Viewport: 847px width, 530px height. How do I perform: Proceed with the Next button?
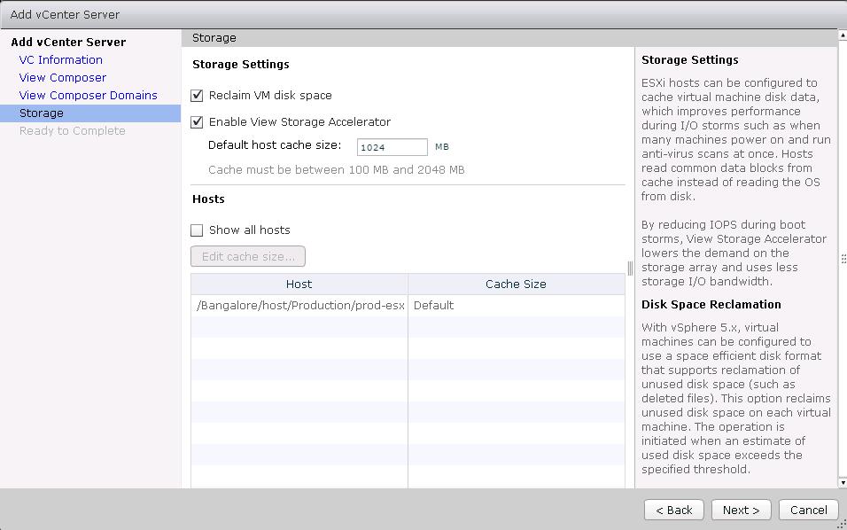click(x=741, y=510)
